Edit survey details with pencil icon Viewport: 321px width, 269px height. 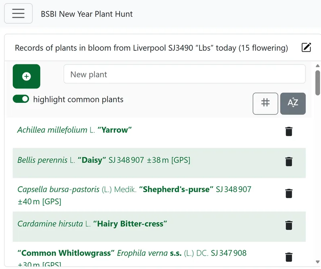click(306, 47)
